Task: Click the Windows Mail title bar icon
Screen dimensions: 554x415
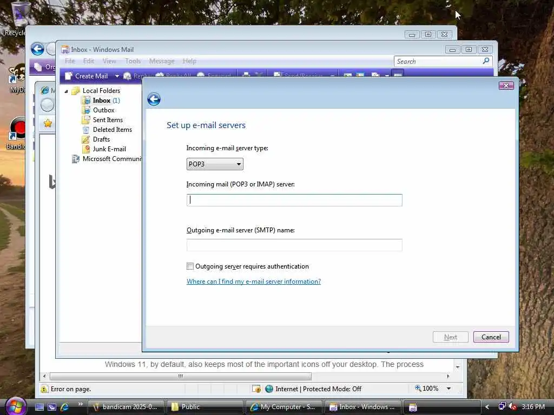Action: [x=65, y=50]
